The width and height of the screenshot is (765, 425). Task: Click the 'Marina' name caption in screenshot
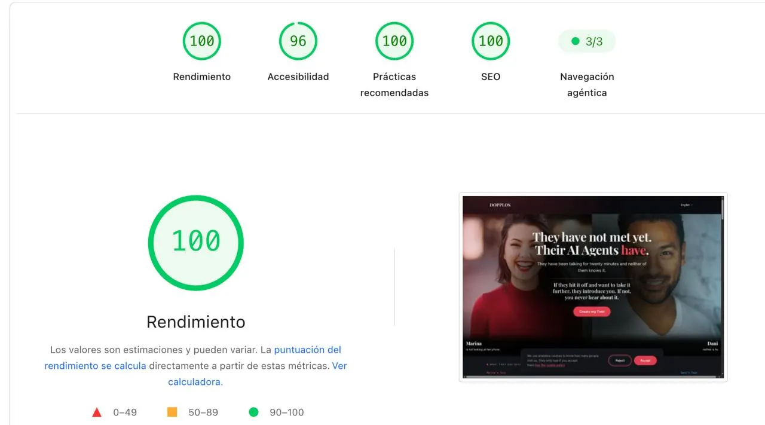coord(473,344)
